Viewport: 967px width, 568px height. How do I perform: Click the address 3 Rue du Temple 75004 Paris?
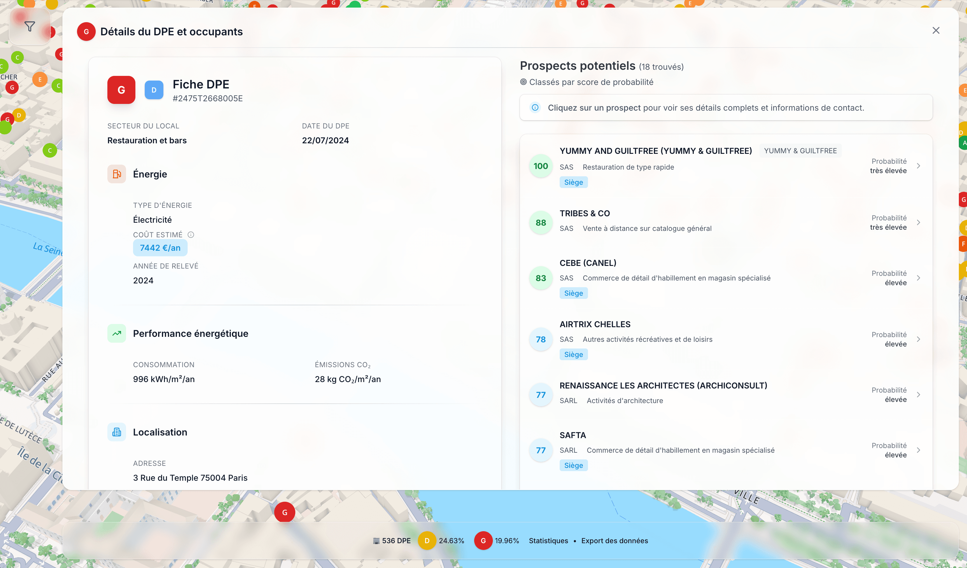[190, 478]
